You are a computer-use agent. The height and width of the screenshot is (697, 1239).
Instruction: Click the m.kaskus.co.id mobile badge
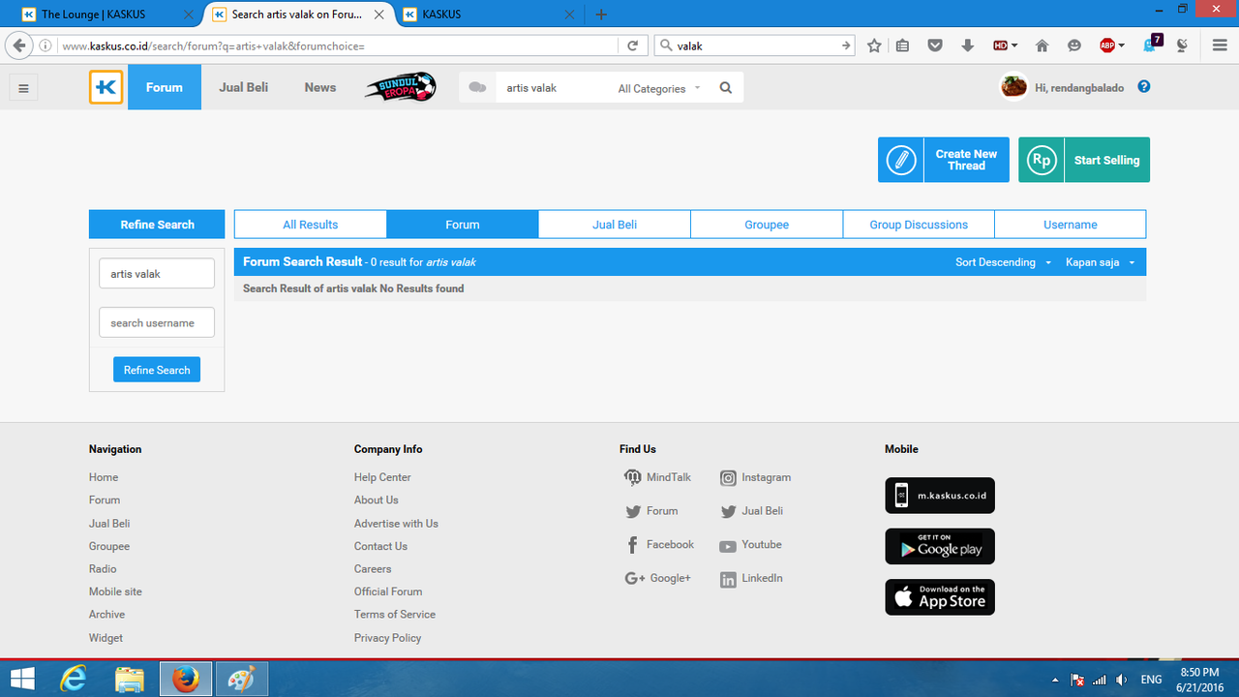pyautogui.click(x=940, y=496)
